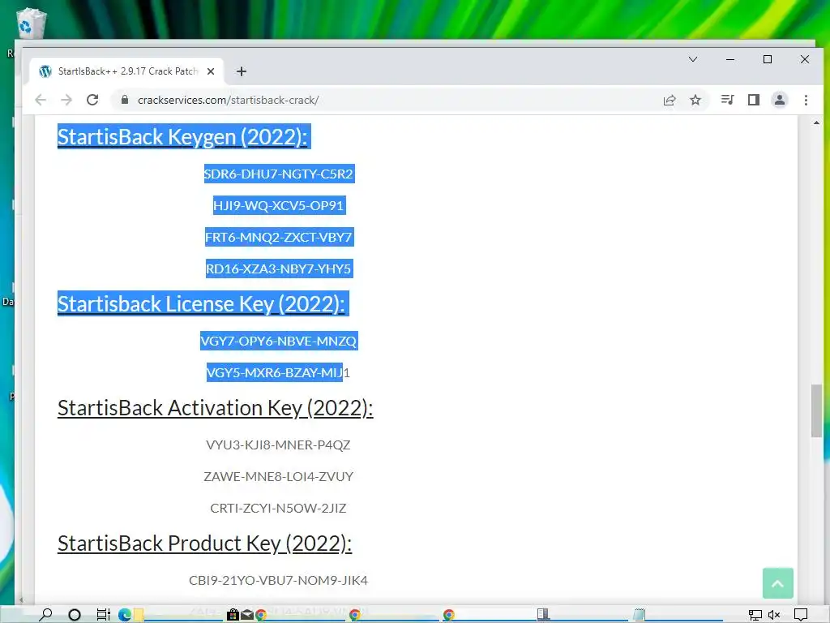Screen dimensions: 830x623
Task: Open tab search chevron in title bar
Action: click(693, 59)
